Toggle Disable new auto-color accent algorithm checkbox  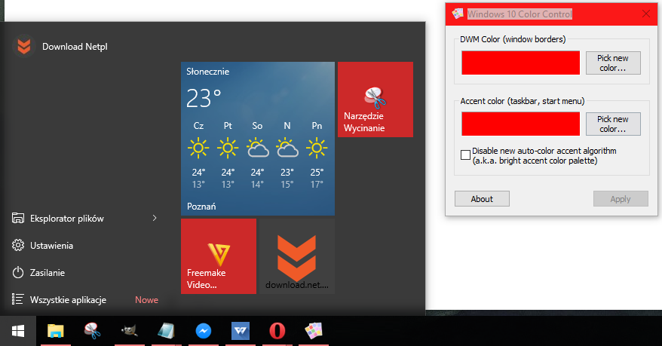[x=466, y=155]
